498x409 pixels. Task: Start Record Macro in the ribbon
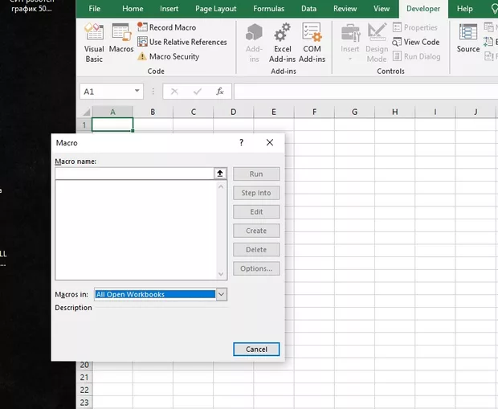pos(171,27)
